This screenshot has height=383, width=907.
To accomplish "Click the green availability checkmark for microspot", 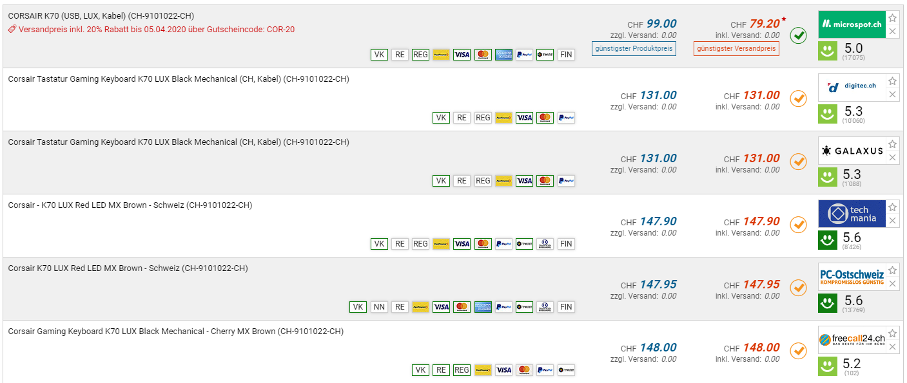I will pyautogui.click(x=798, y=35).
